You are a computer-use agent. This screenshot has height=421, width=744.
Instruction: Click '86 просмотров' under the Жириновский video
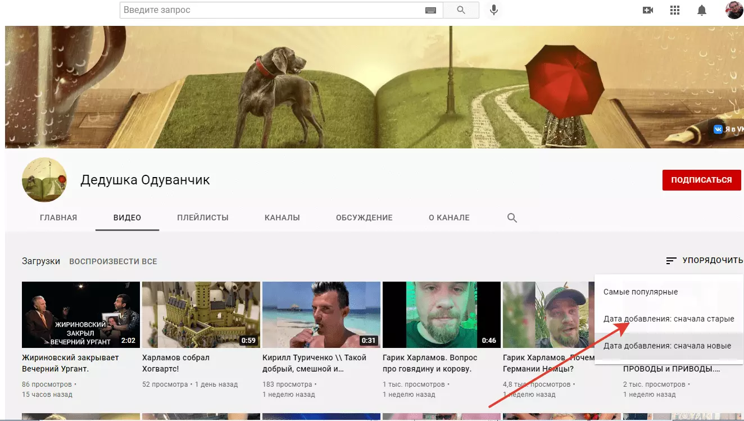tap(47, 384)
